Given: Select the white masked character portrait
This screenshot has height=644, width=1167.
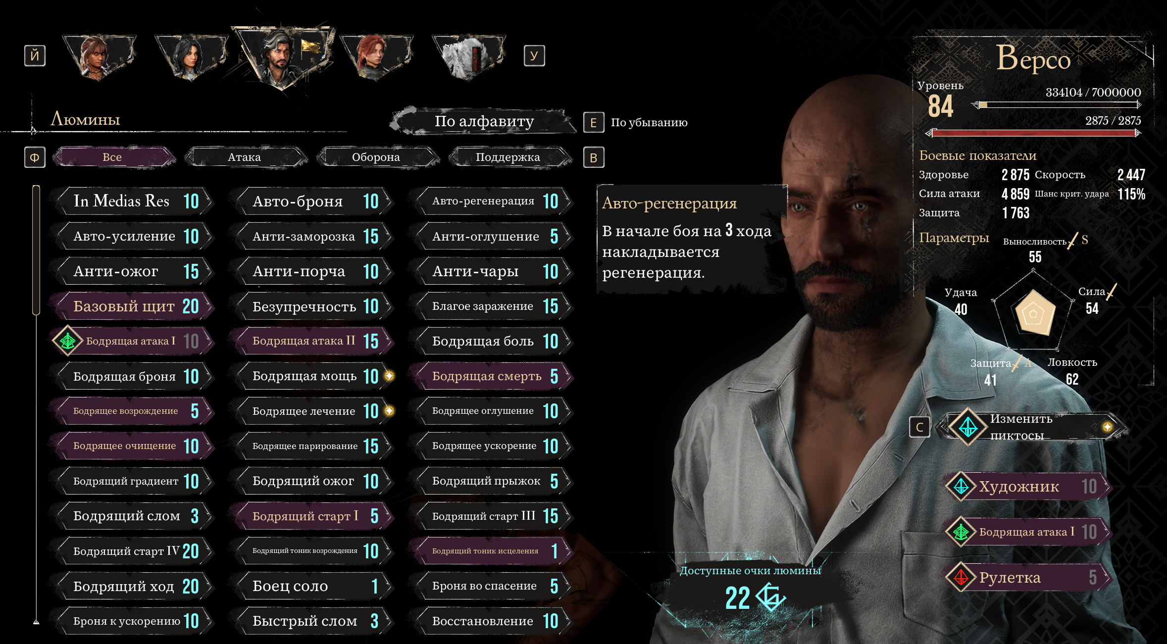Looking at the screenshot, I should click(467, 56).
